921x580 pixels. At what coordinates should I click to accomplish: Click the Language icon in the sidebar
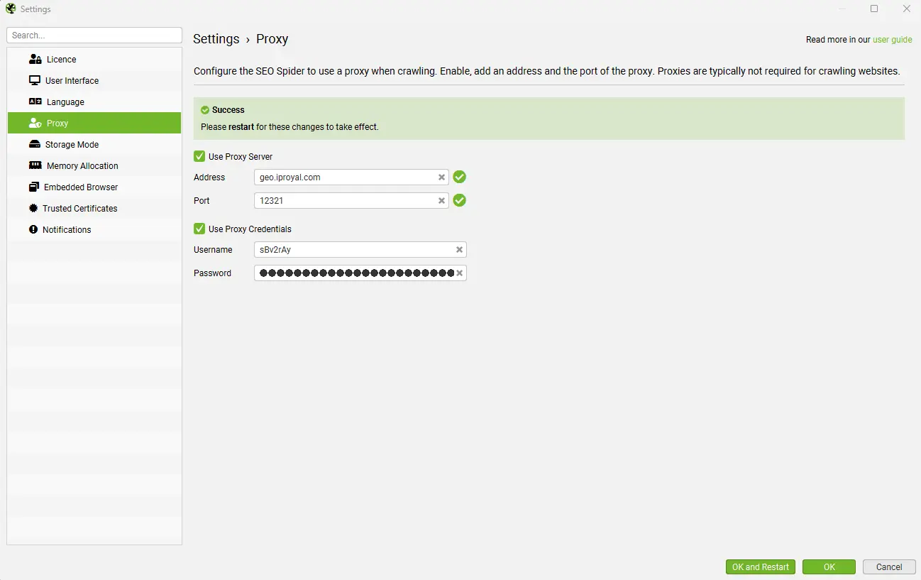(x=35, y=102)
